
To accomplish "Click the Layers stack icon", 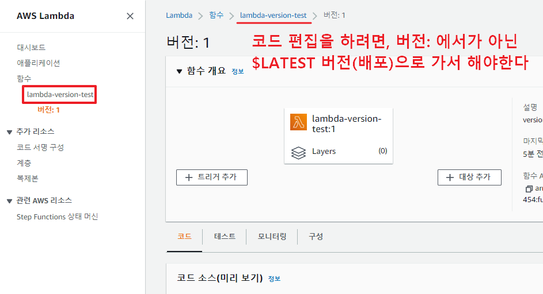I will click(x=298, y=152).
